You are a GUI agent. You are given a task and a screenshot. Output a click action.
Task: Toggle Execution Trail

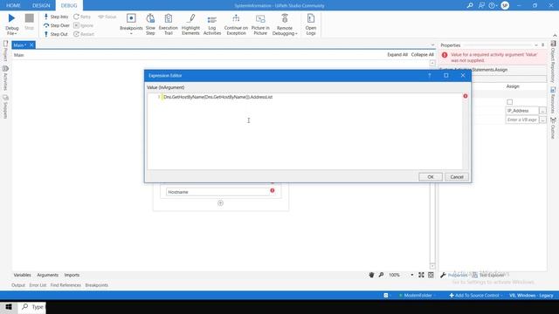click(x=169, y=24)
